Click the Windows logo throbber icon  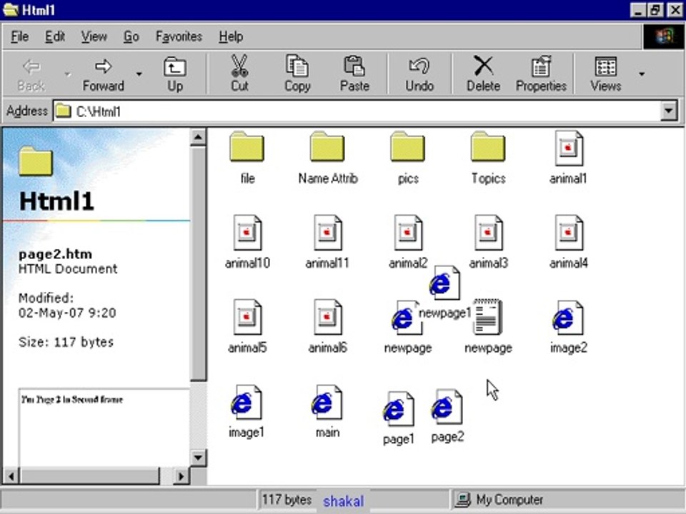pos(663,36)
